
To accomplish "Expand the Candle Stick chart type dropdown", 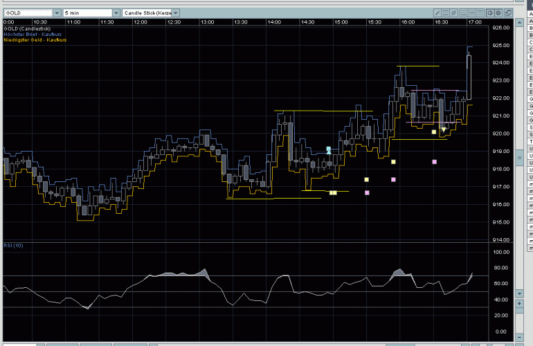I will 176,13.
